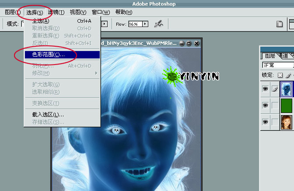
Task: Toggle lock image pixels brush icon
Action: [288, 75]
